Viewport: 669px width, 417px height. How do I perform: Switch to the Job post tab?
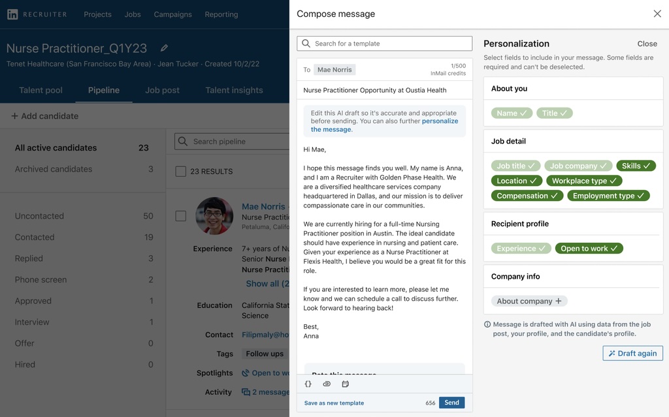[x=162, y=90]
